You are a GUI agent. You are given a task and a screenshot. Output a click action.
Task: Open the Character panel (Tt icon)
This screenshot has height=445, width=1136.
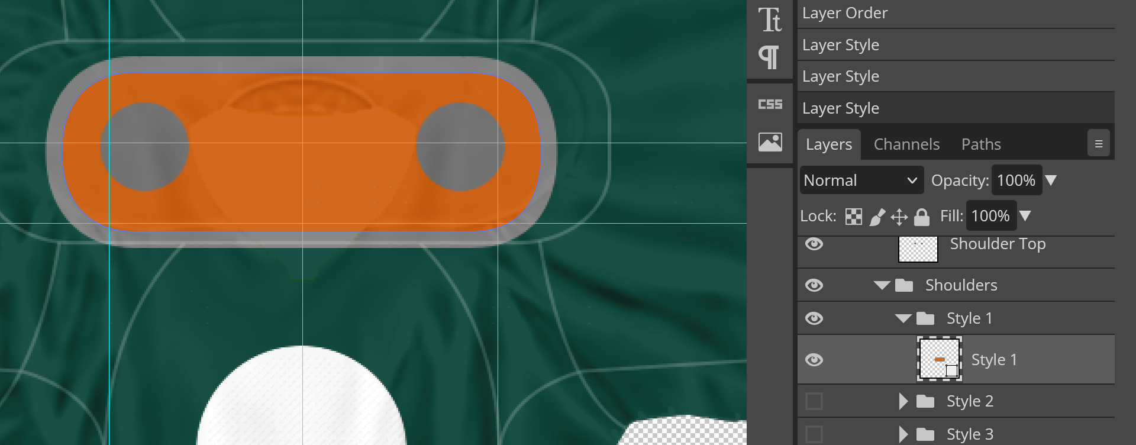point(770,20)
